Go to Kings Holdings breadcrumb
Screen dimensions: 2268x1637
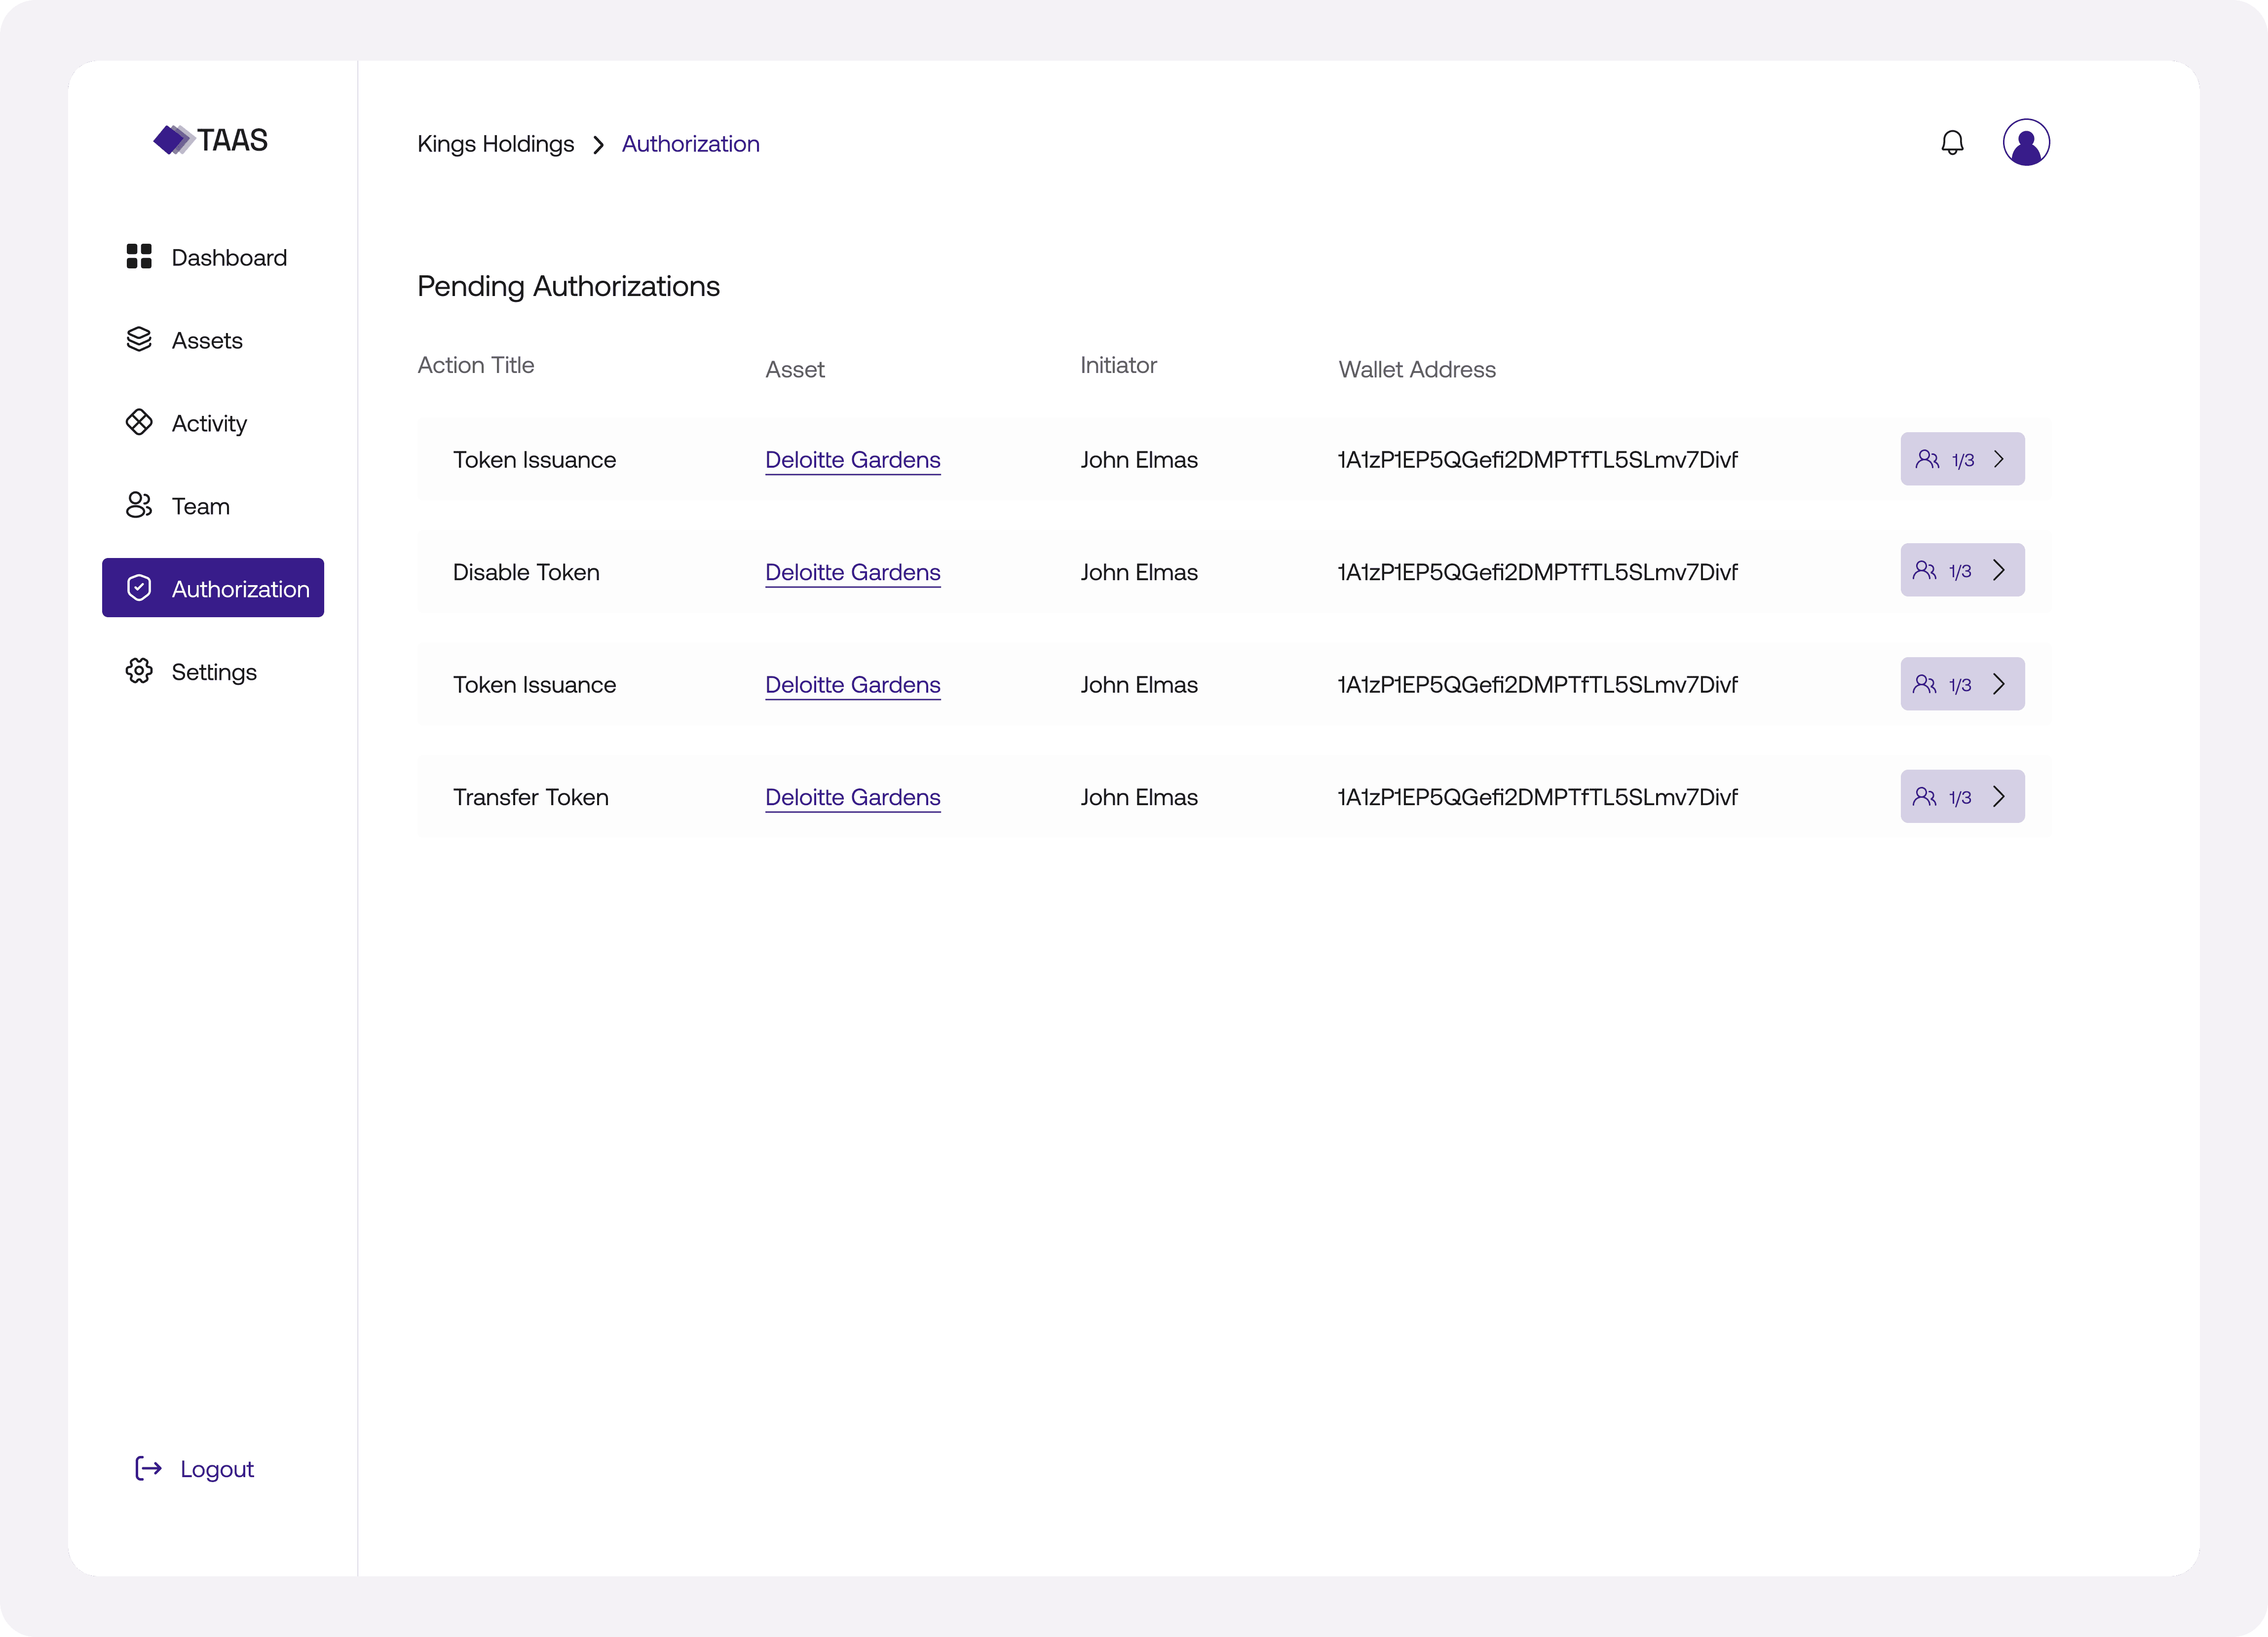pyautogui.click(x=495, y=144)
